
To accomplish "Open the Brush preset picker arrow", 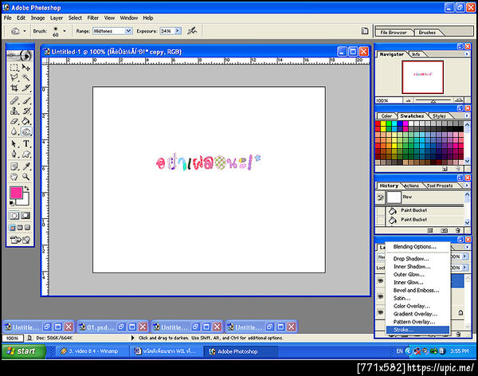I will pos(65,31).
